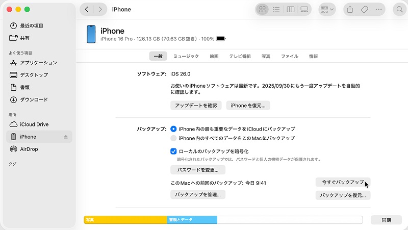The image size is (408, 230).
Task: Click the last backup time 今日 9:41
Action: point(256,183)
